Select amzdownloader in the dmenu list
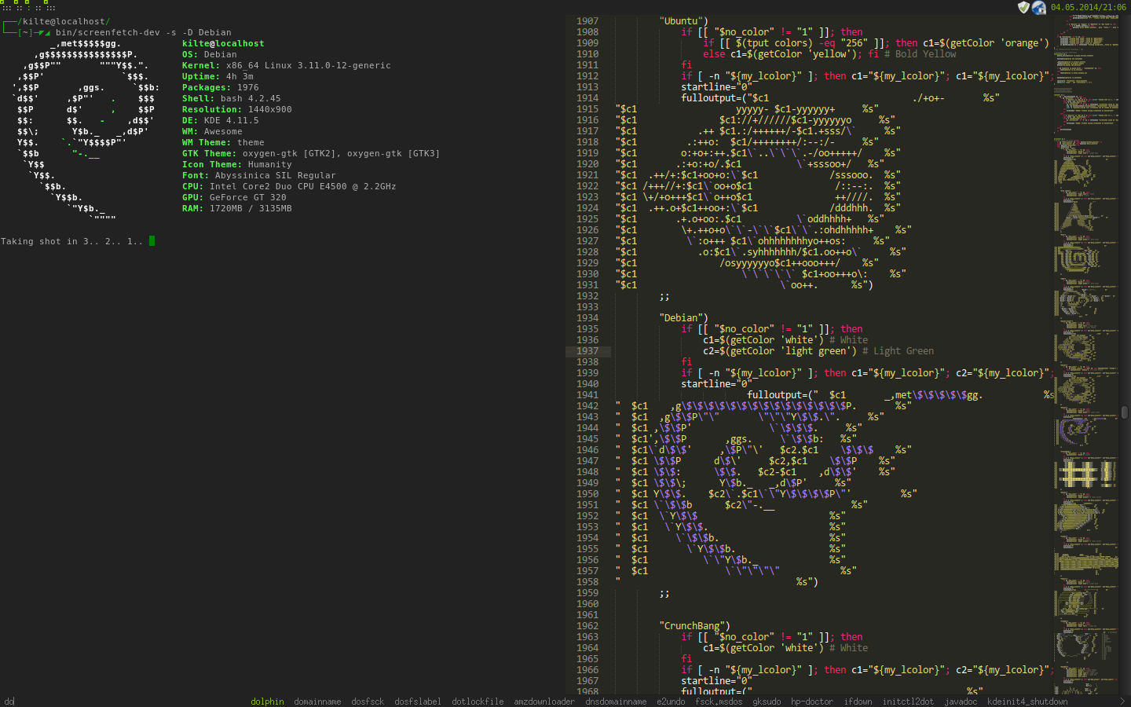Screen dimensions: 1131x707 [x=544, y=702]
